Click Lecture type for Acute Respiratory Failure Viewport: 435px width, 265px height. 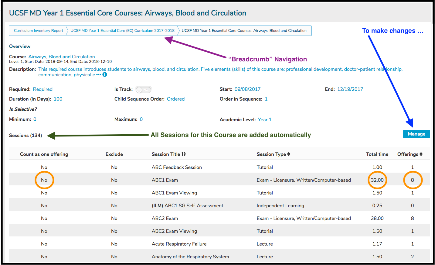pos(265,244)
